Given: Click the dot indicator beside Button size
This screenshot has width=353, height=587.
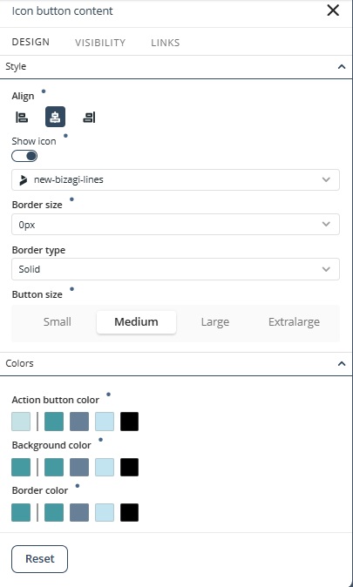Looking at the screenshot, I should click(x=72, y=289).
